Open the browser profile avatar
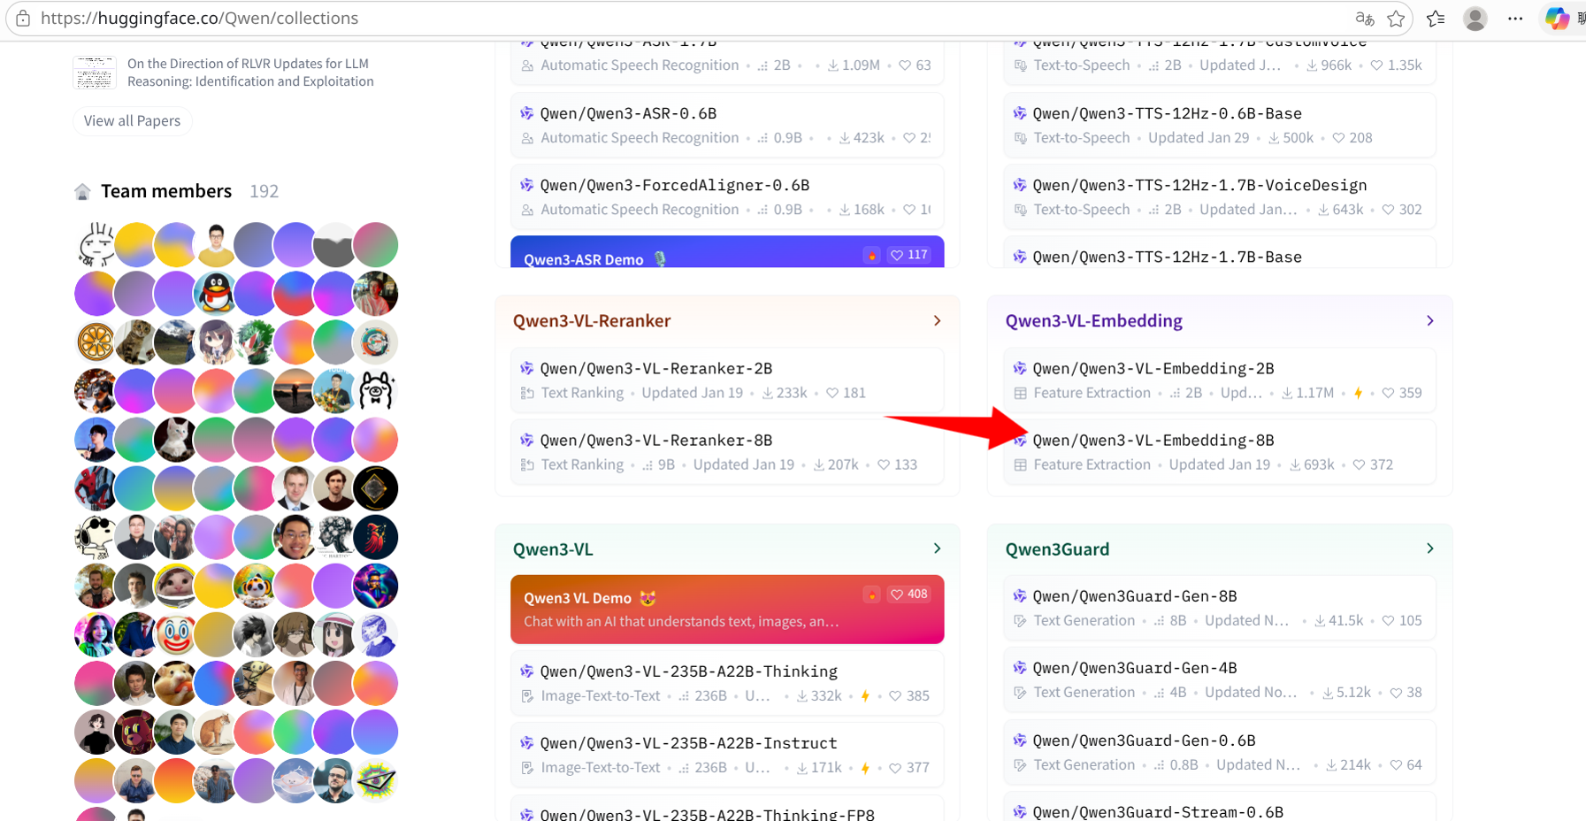The width and height of the screenshot is (1586, 821). (1475, 19)
